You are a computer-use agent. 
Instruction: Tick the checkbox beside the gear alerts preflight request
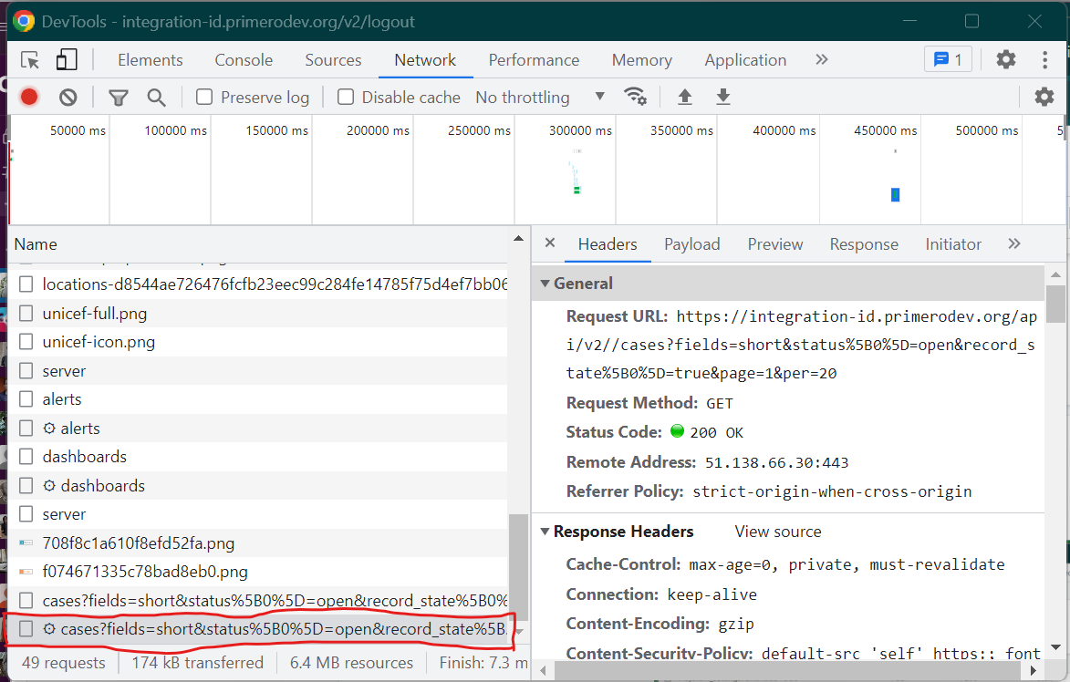point(26,429)
